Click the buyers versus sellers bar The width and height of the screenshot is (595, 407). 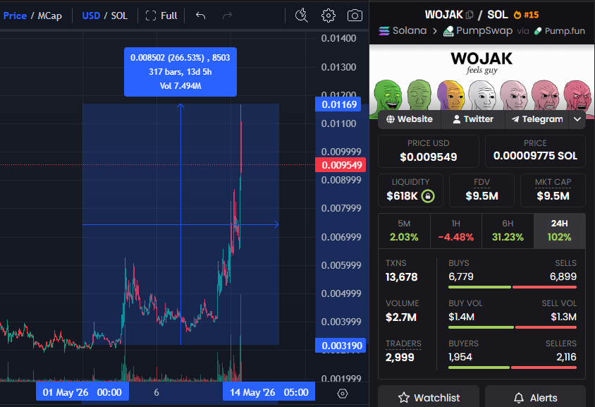(513, 367)
